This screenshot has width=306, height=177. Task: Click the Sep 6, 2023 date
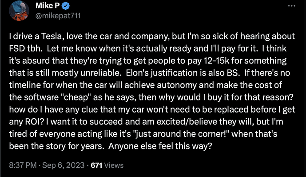point(64,165)
